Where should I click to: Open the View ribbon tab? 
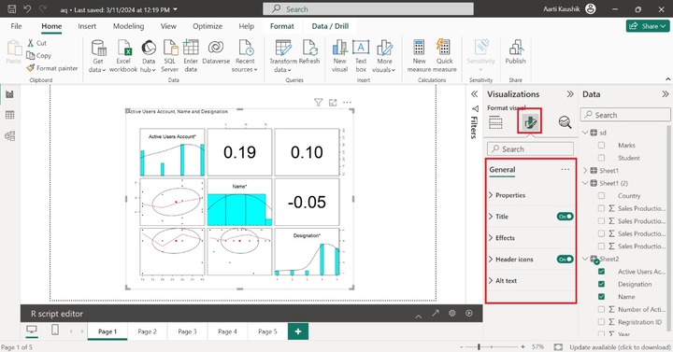click(168, 26)
